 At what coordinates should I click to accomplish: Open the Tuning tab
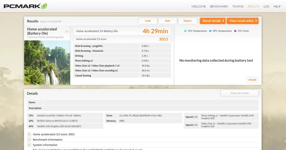[x=238, y=6]
